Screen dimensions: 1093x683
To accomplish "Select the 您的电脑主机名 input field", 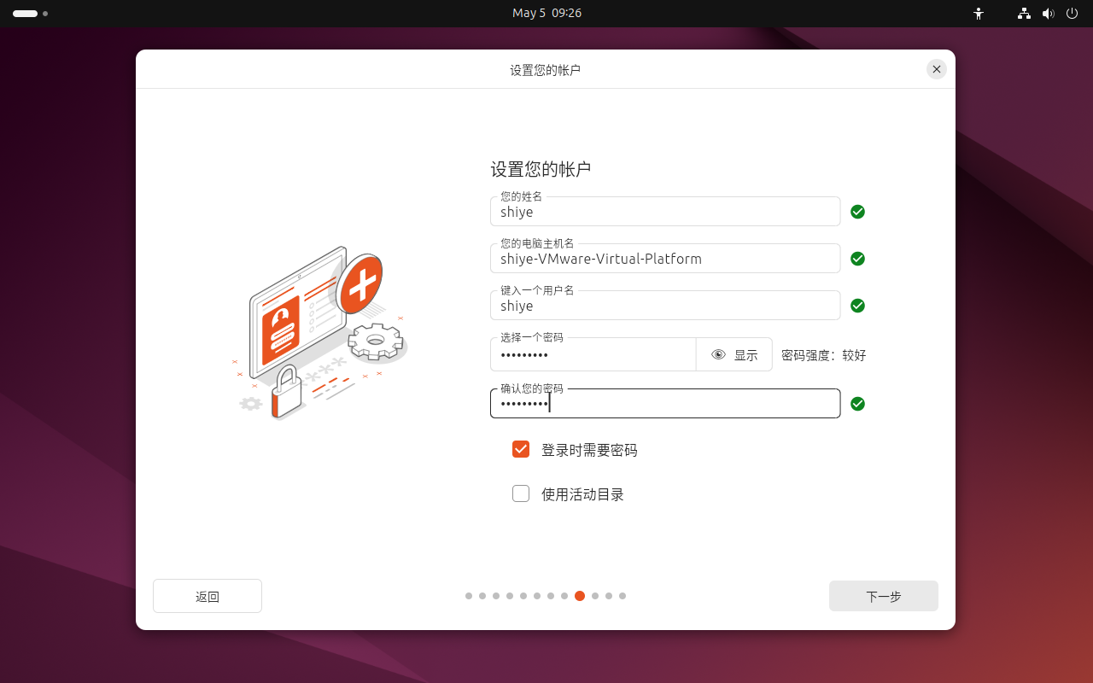I will (x=665, y=259).
